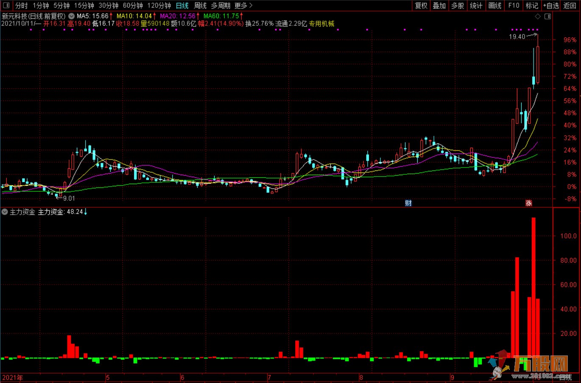The image size is (581, 383).
Task: Click month 6 marker on time axis
Action: pyautogui.click(x=182, y=377)
